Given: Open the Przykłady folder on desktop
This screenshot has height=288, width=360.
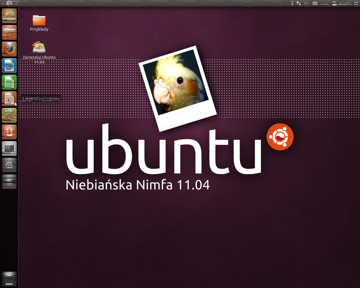Looking at the screenshot, I should point(39,23).
